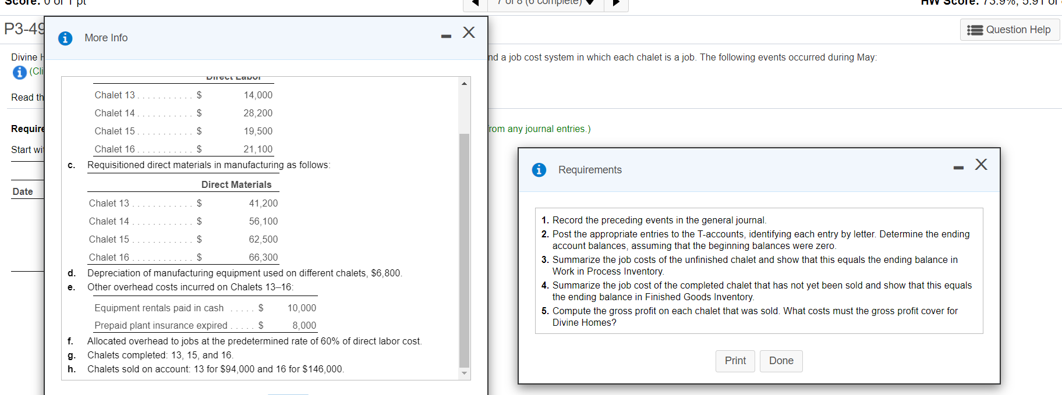Image resolution: width=1062 pixels, height=395 pixels.
Task: Click requirement 1 about the general journal
Action: tap(659, 220)
